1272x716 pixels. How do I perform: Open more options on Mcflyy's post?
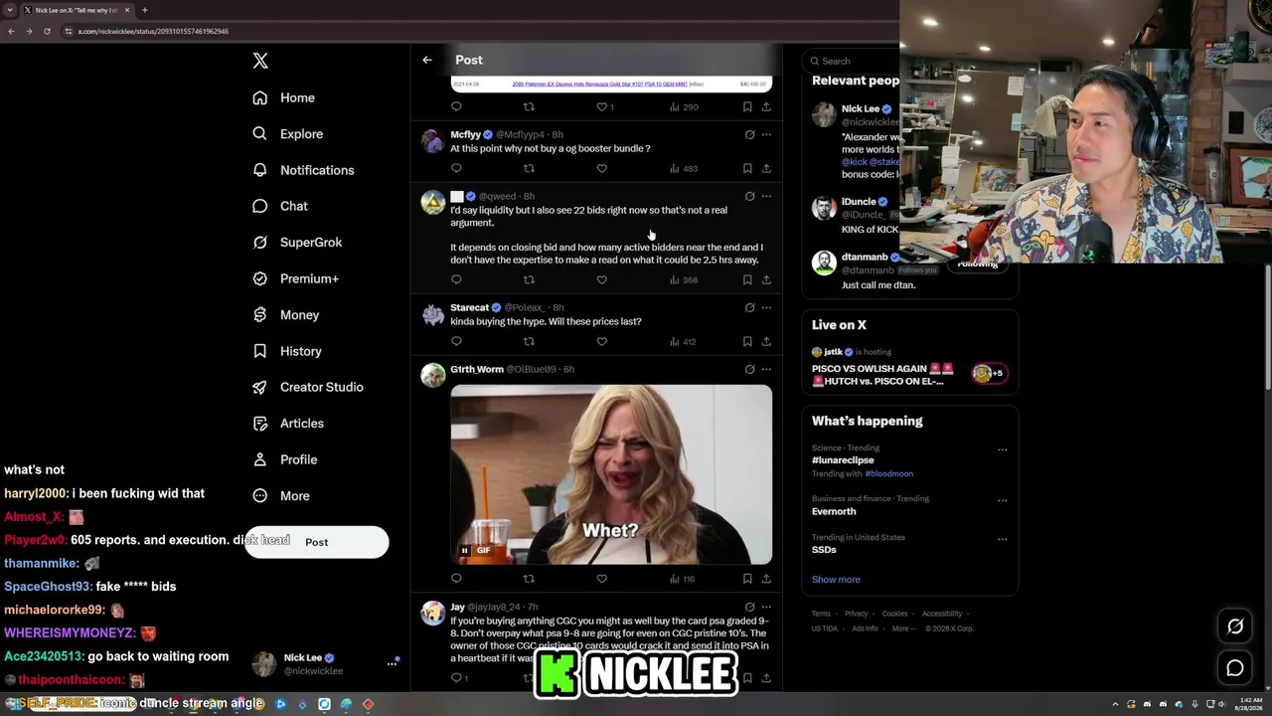pos(766,134)
